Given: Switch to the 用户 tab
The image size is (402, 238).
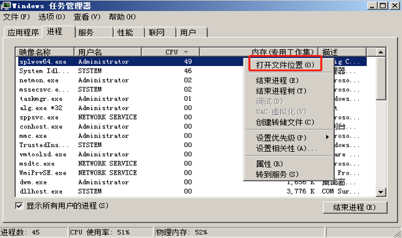Looking at the screenshot, I should [192, 33].
